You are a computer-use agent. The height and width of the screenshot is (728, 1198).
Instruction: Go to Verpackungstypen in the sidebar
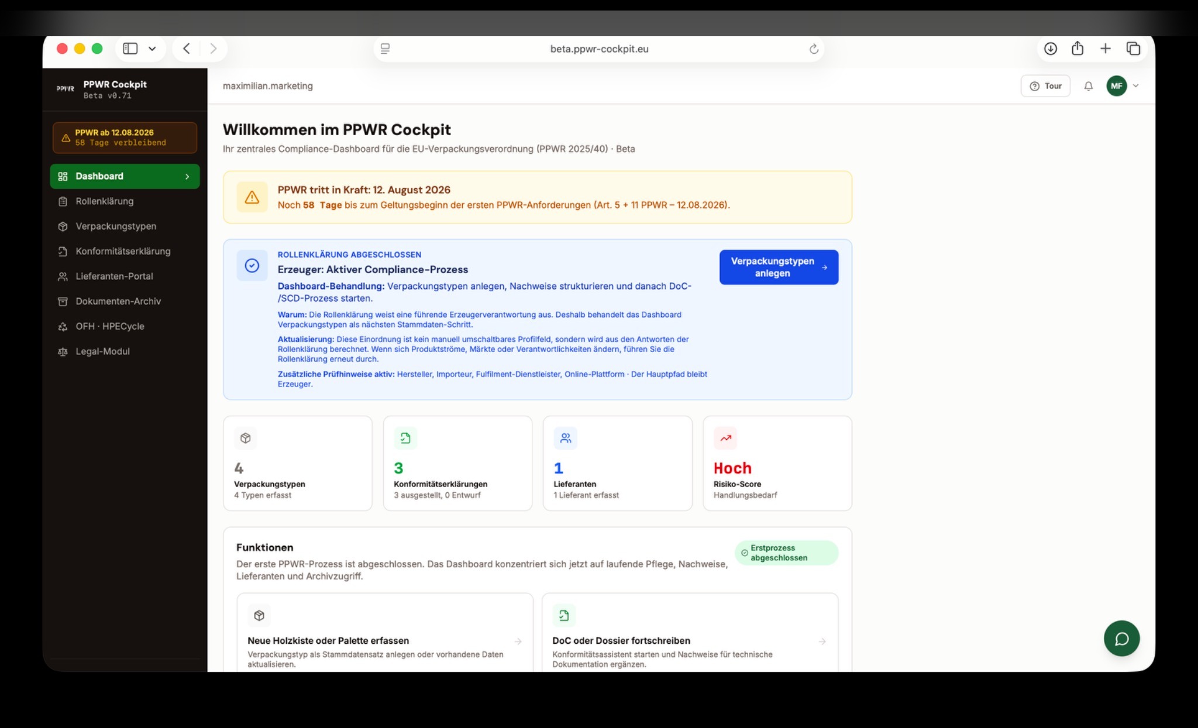125,226
